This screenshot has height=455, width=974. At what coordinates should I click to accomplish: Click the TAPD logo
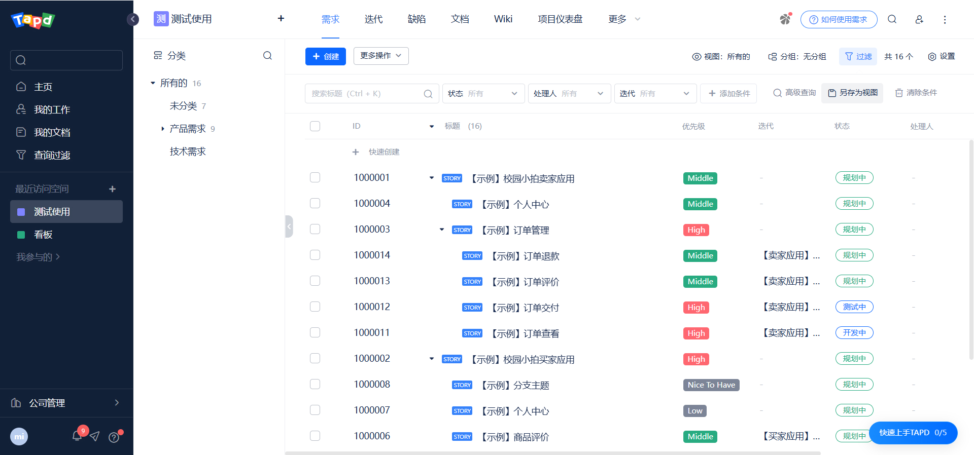tap(33, 20)
